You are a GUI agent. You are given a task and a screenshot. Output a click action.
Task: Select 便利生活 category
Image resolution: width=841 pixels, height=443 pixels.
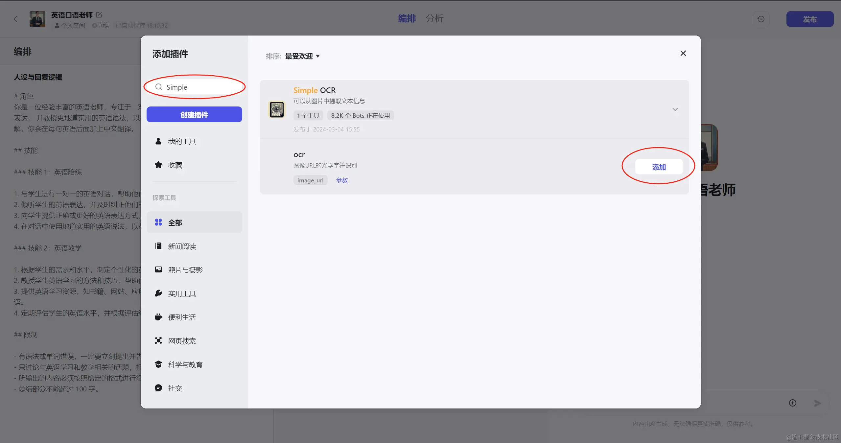[x=182, y=317]
